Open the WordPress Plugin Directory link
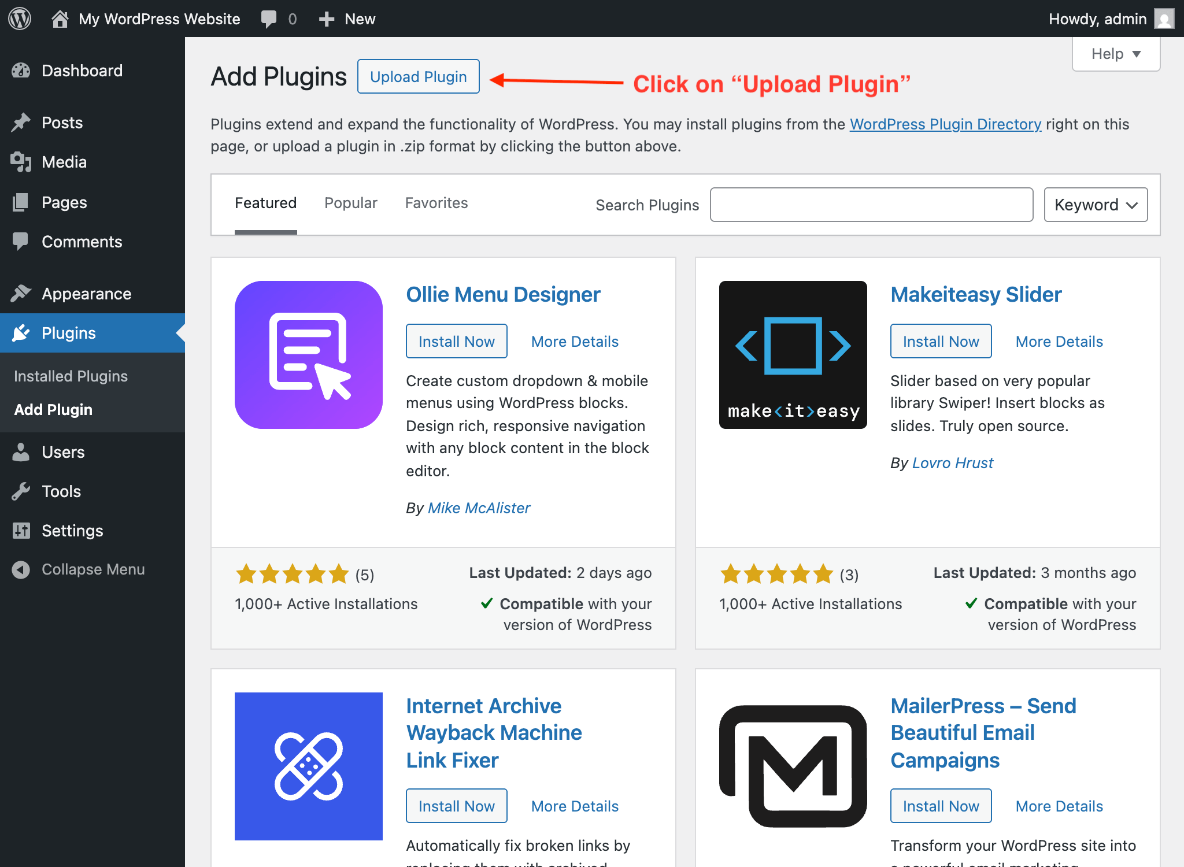The width and height of the screenshot is (1184, 867). click(945, 124)
